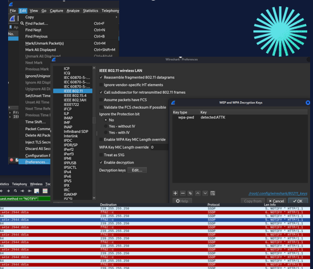Move key entry up with chevron icon
Screen dimensions: 313x269
click(x=198, y=193)
